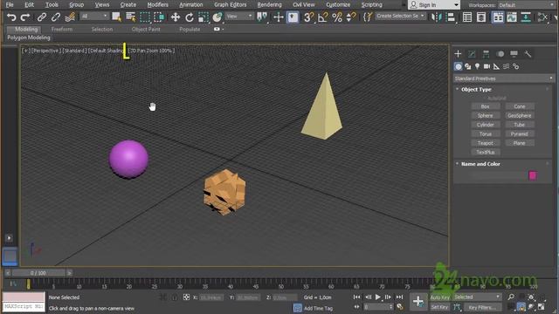This screenshot has height=314, width=559.
Task: Switch to the Object Paint tab
Action: coord(146,29)
